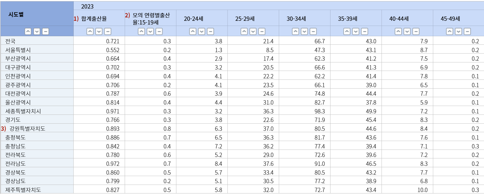Select the 전라남도 row label

15,164
